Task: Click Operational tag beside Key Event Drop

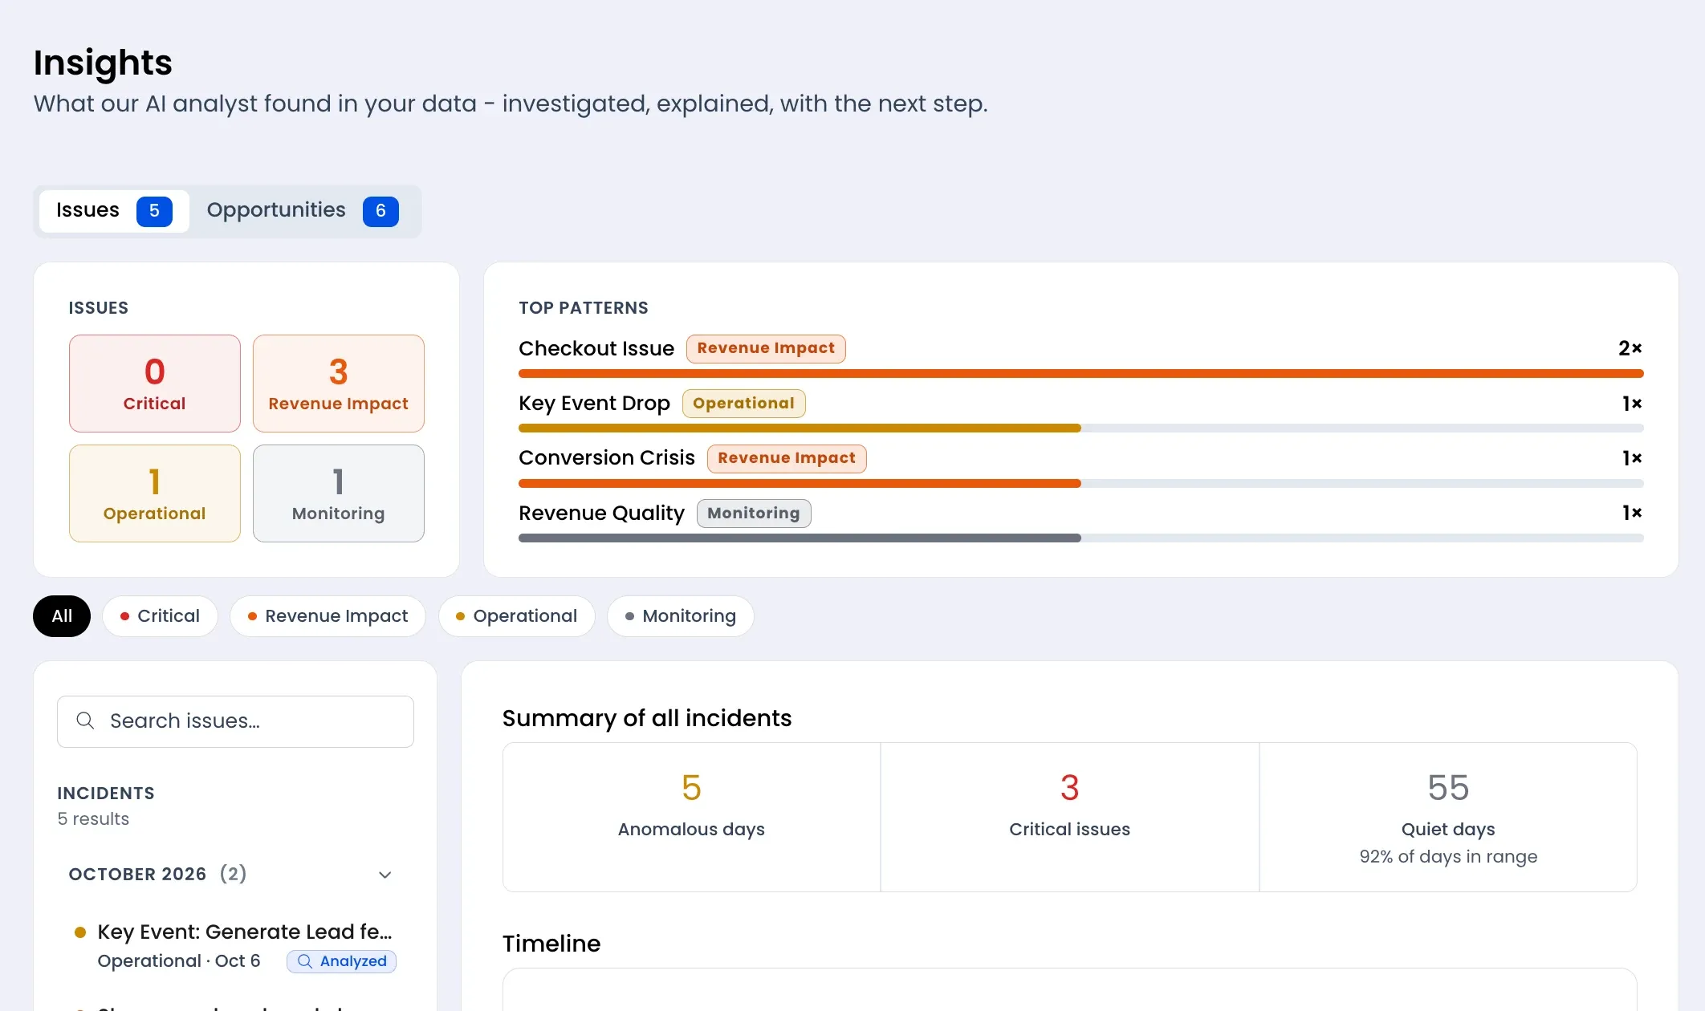Action: [743, 404]
